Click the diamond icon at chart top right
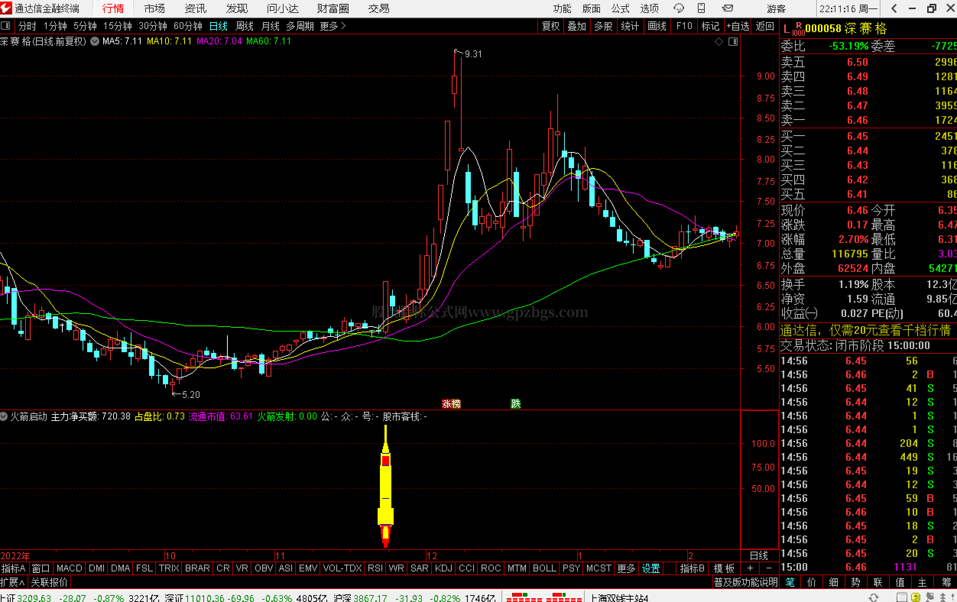Image resolution: width=957 pixels, height=602 pixels. coord(719,42)
